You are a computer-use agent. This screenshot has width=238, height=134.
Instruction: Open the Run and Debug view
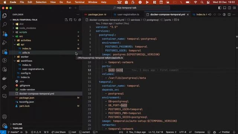4,42
